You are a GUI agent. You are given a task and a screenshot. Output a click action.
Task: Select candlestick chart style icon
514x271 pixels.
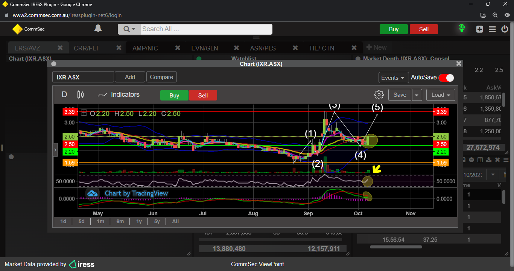[81, 95]
